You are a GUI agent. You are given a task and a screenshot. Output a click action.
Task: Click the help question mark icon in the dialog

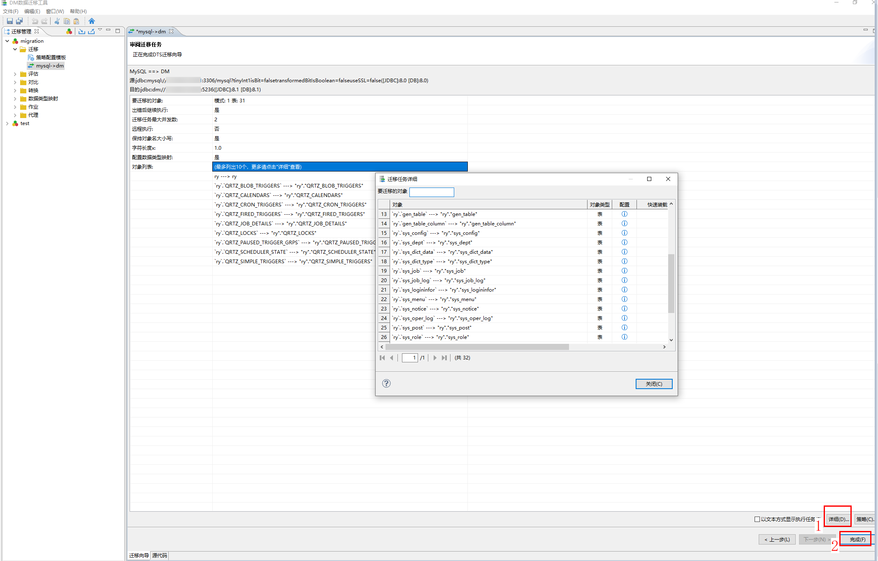(x=386, y=383)
